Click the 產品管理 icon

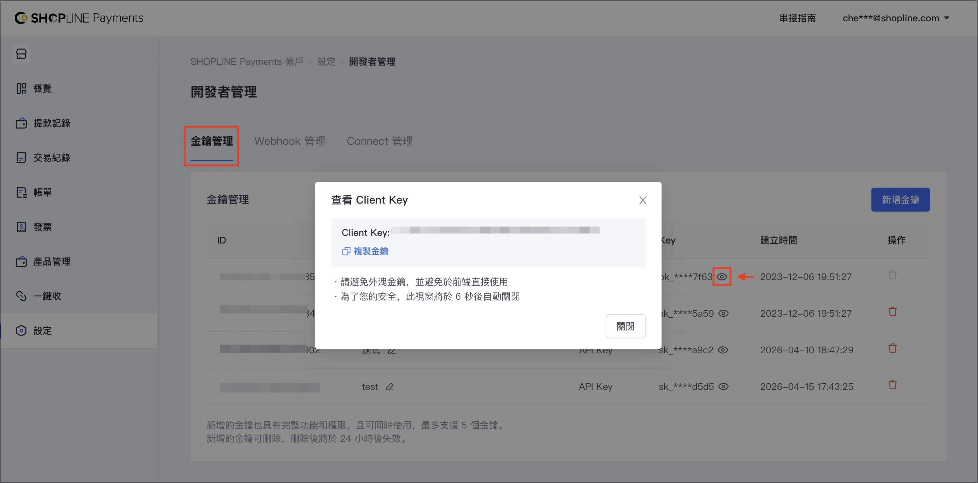[x=21, y=261]
